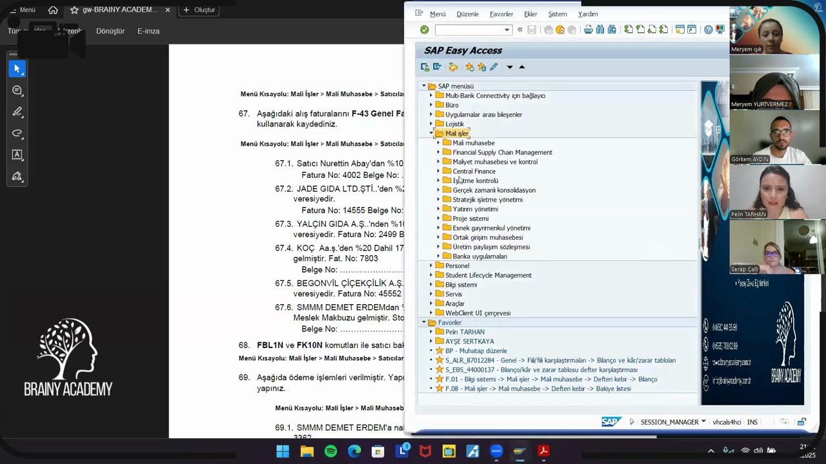The height and width of the screenshot is (464, 826).
Task: Click the Next Page icon in SAP toolbar
Action: pyautogui.click(x=652, y=30)
